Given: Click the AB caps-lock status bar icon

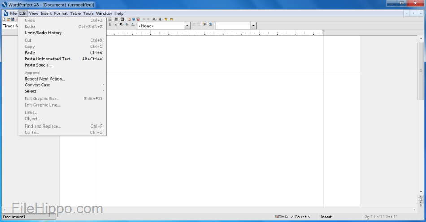Looking at the screenshot, I should point(283,217).
